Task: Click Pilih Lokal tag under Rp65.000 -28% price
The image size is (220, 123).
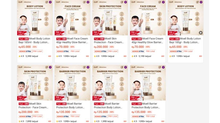Action: pyautogui.click(x=188, y=51)
